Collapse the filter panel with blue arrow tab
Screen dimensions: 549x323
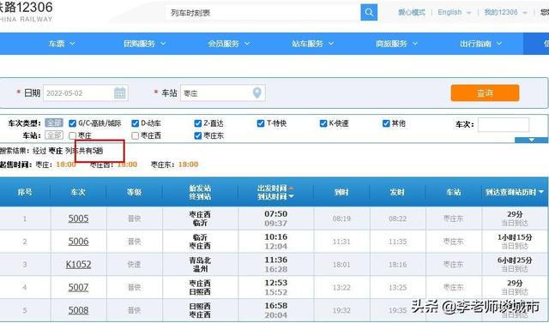(531, 140)
